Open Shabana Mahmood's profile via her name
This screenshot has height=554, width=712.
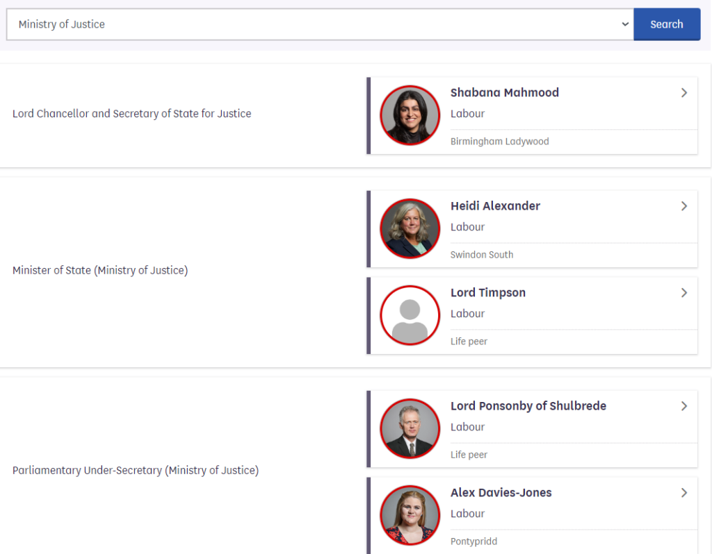[x=505, y=92]
